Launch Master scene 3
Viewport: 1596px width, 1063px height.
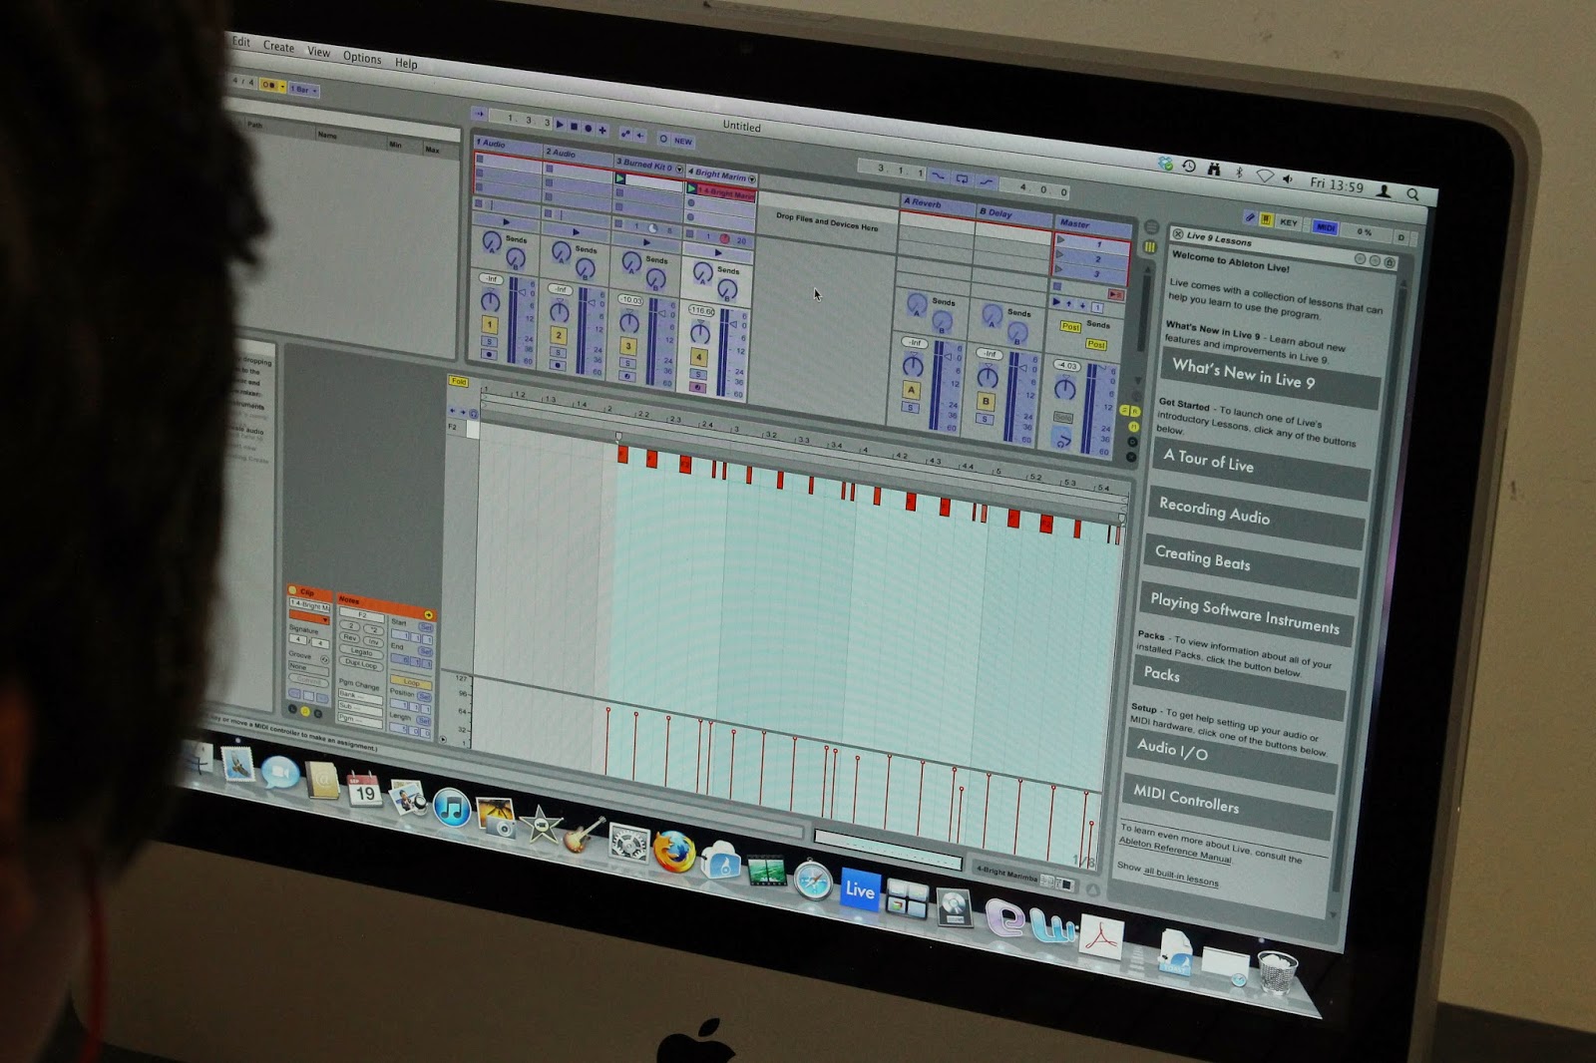click(x=1060, y=268)
